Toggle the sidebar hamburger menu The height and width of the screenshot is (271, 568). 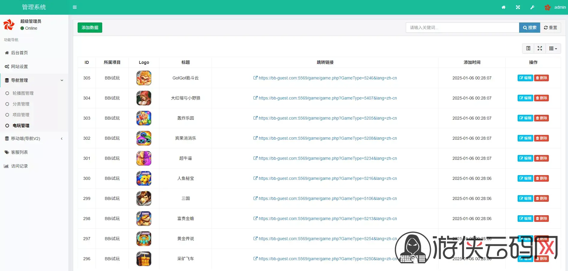[x=75, y=7]
